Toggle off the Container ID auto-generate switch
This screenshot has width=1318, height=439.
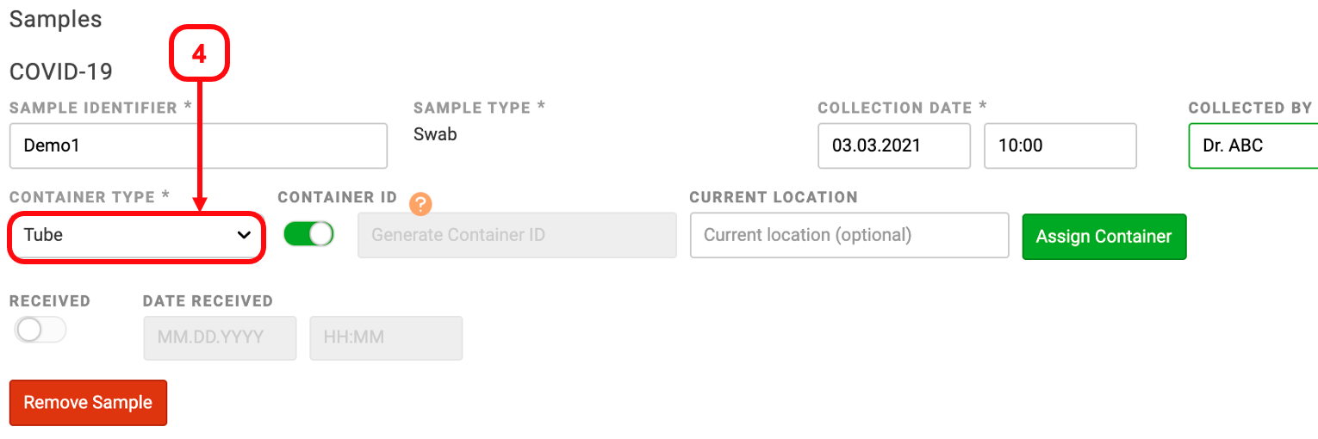point(308,234)
